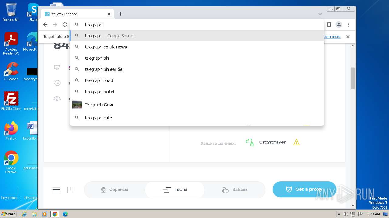
Task: Open Chrome's three-dot menu
Action: coord(349,25)
